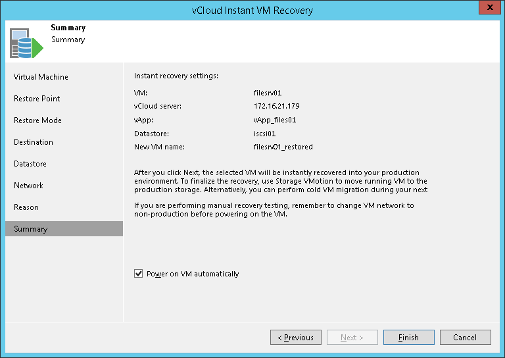Close the vCloud Instant VM Recovery window
The image size is (505, 358).
(490, 7)
